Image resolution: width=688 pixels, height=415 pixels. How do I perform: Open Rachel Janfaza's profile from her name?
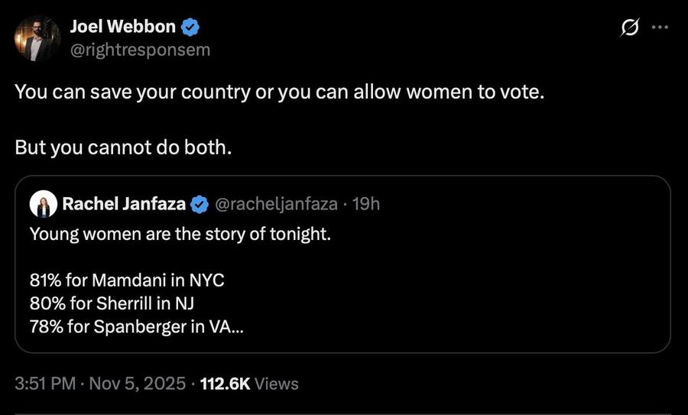(123, 204)
